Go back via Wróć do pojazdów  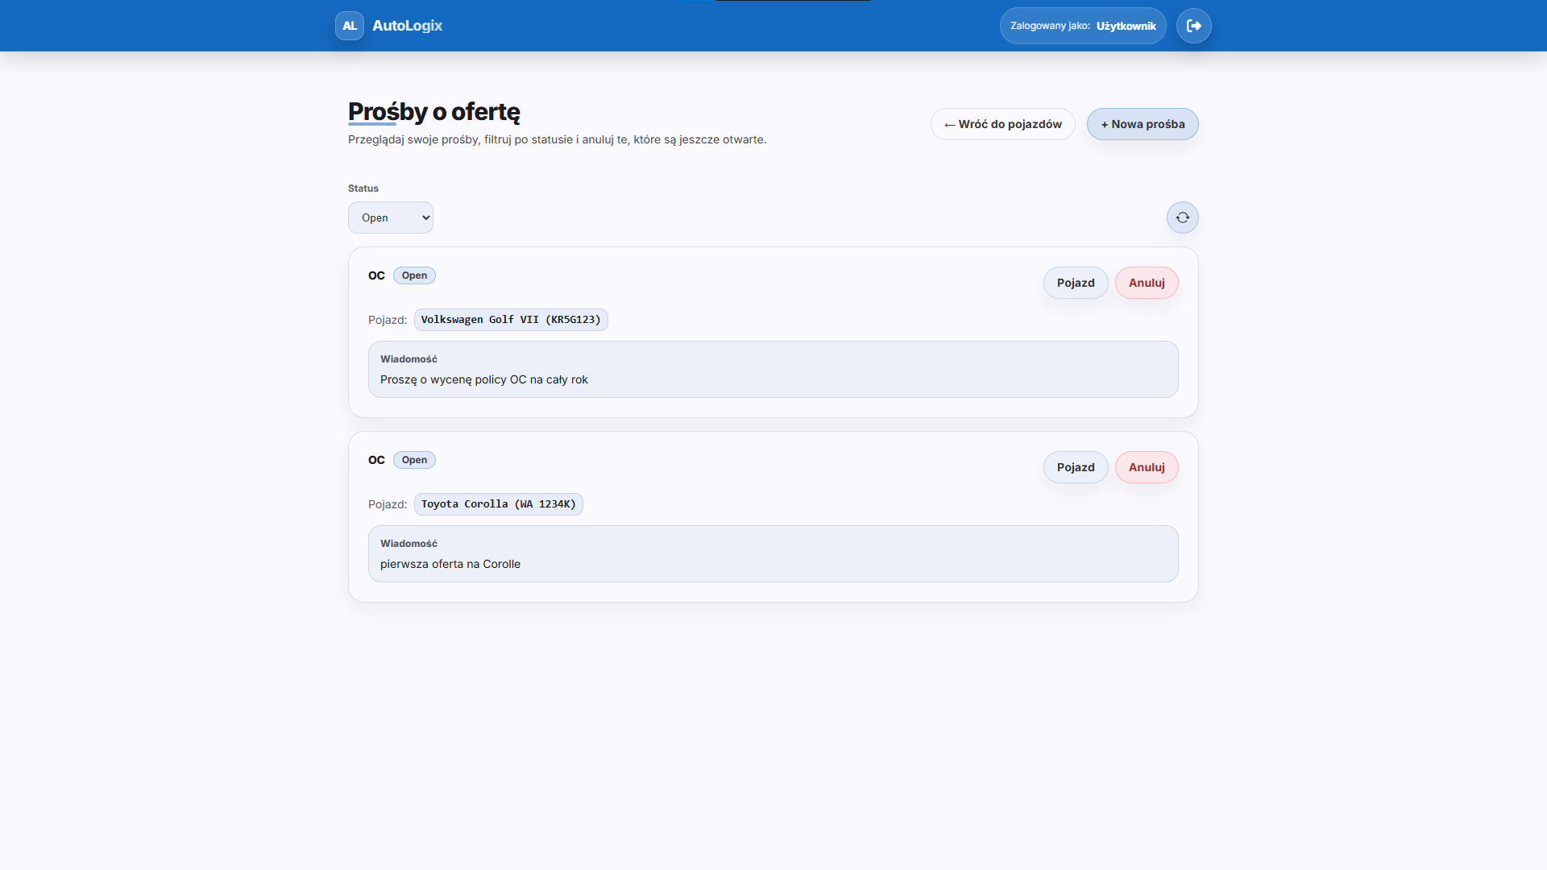1003,124
